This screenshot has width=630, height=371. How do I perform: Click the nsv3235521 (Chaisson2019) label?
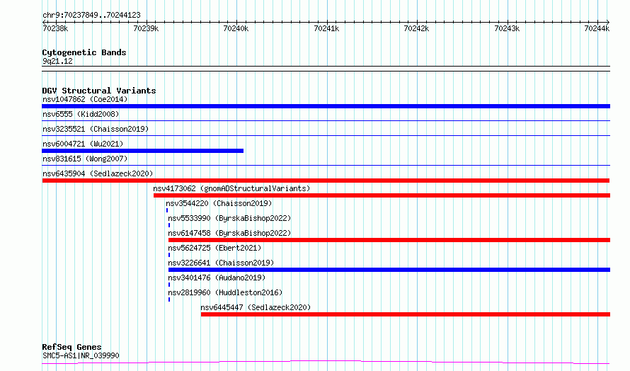pos(96,129)
